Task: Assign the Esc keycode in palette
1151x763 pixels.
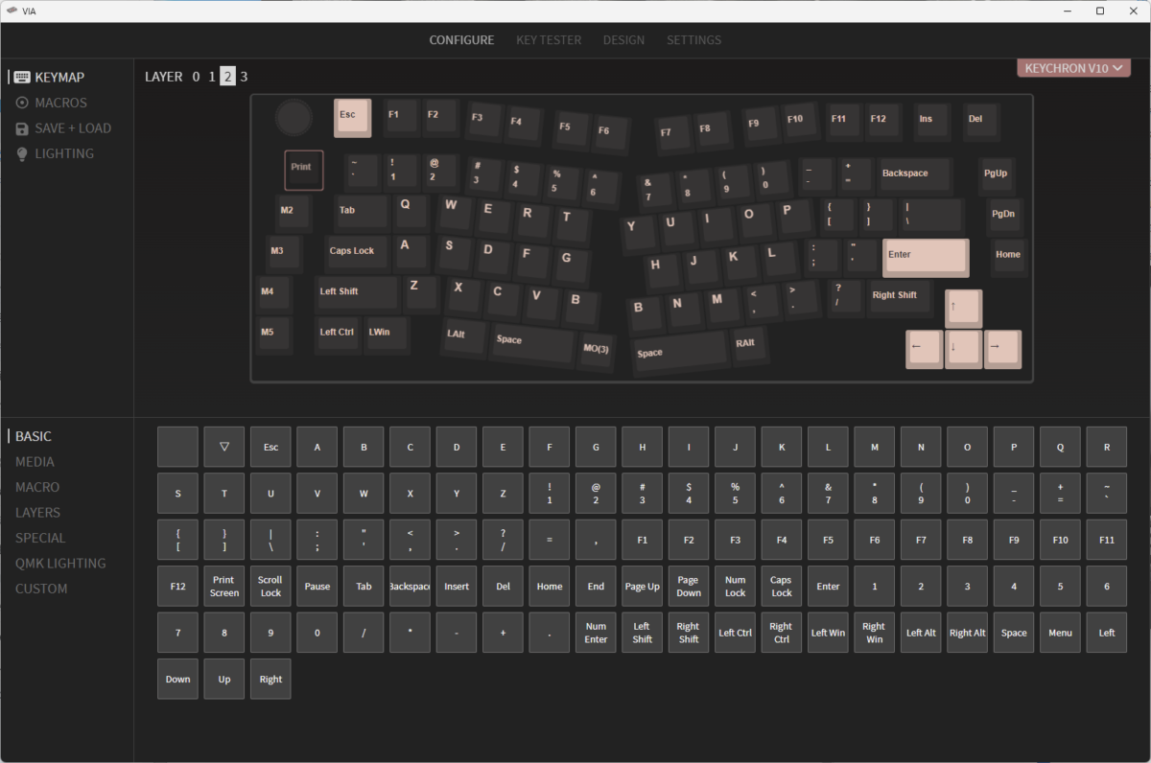Action: (270, 447)
